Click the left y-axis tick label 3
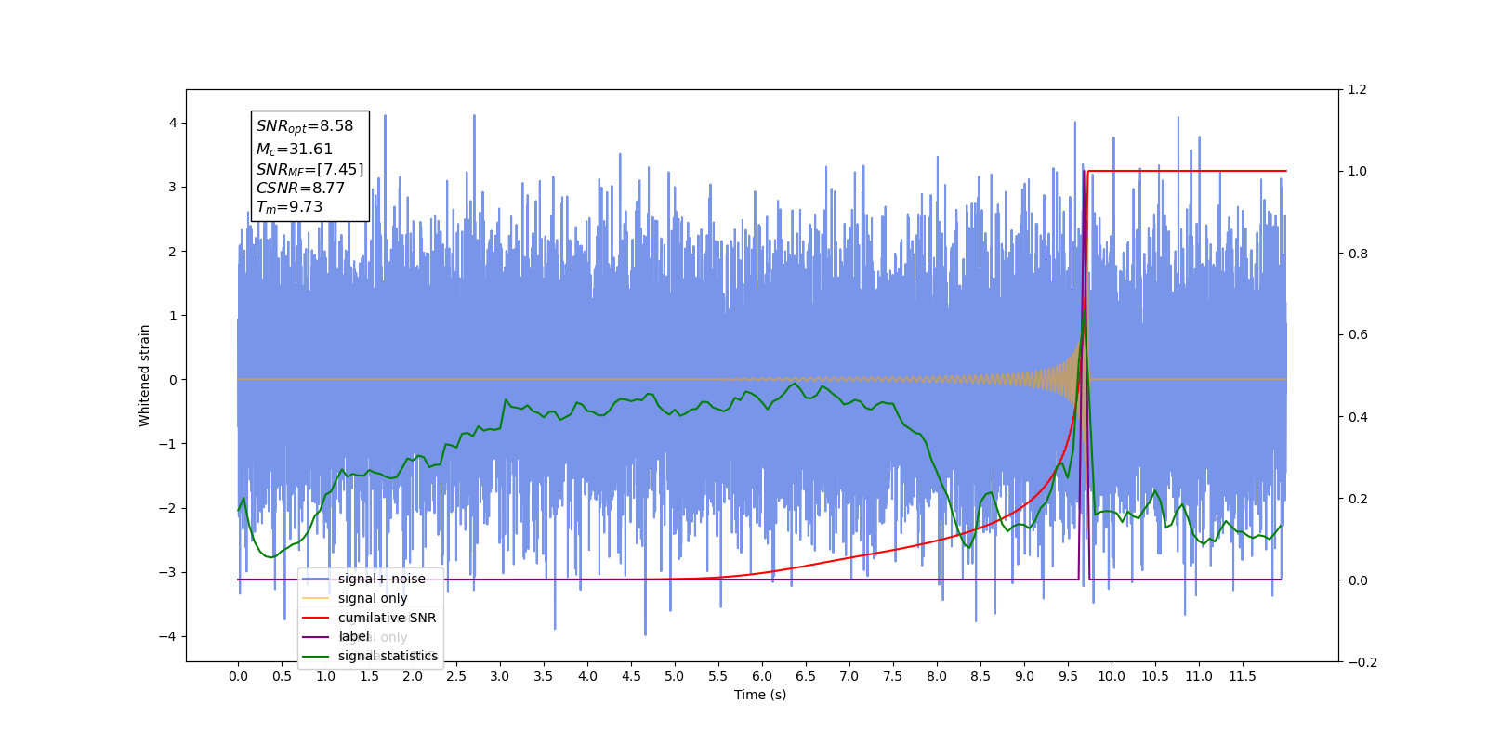 coord(172,187)
